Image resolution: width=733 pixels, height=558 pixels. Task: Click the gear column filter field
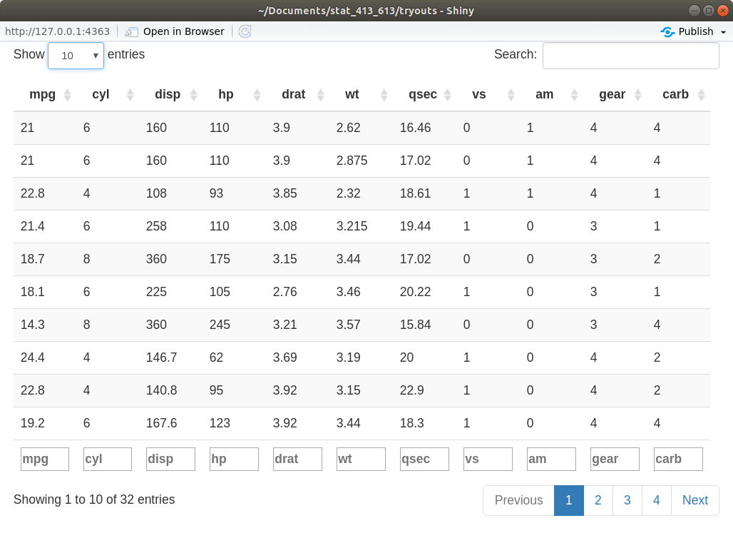coord(615,459)
